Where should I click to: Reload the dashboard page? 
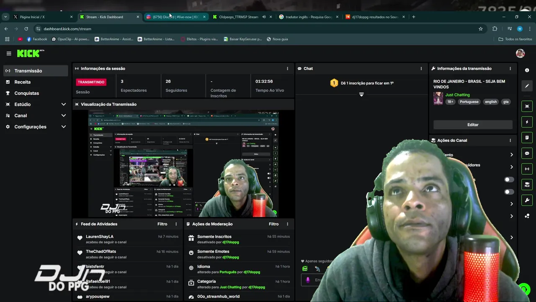26,29
